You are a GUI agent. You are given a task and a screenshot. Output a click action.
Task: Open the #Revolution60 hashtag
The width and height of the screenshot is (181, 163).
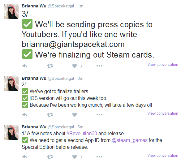pos(82,134)
